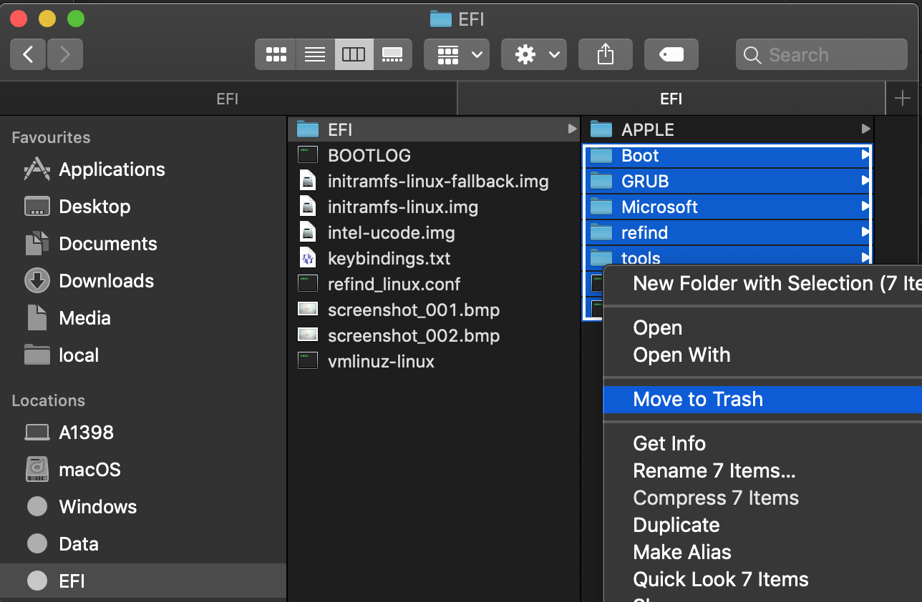This screenshot has height=602, width=922.
Task: Select the BOOTLOG file
Action: pyautogui.click(x=434, y=155)
